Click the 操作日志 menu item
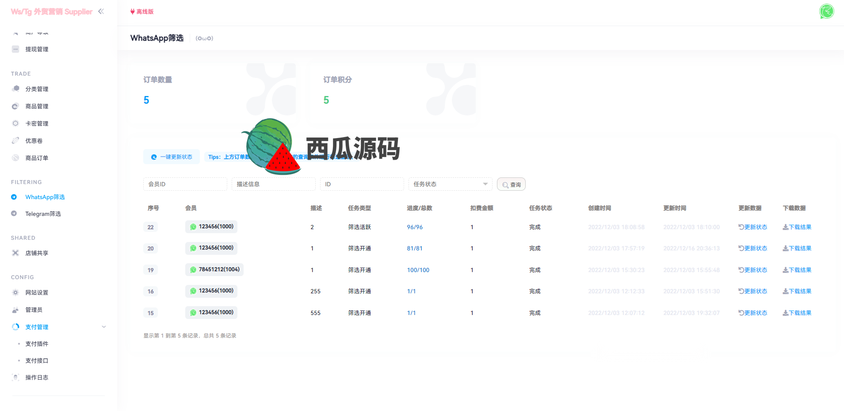 coord(37,377)
